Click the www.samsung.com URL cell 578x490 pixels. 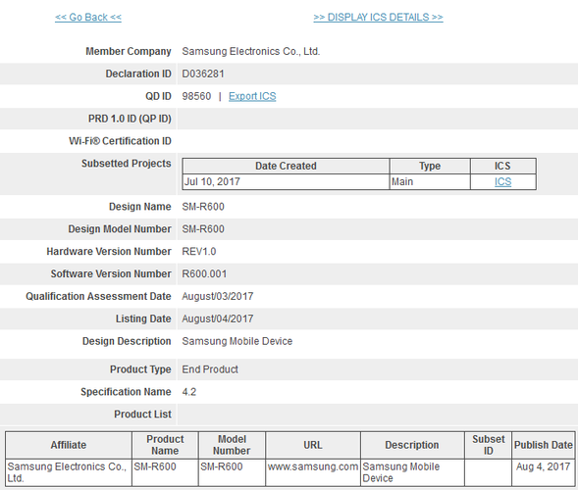point(313,472)
